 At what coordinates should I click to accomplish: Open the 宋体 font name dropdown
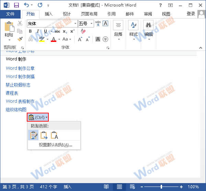[x=75, y=23]
